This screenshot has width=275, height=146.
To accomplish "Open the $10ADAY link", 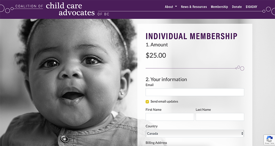I will pos(251,7).
